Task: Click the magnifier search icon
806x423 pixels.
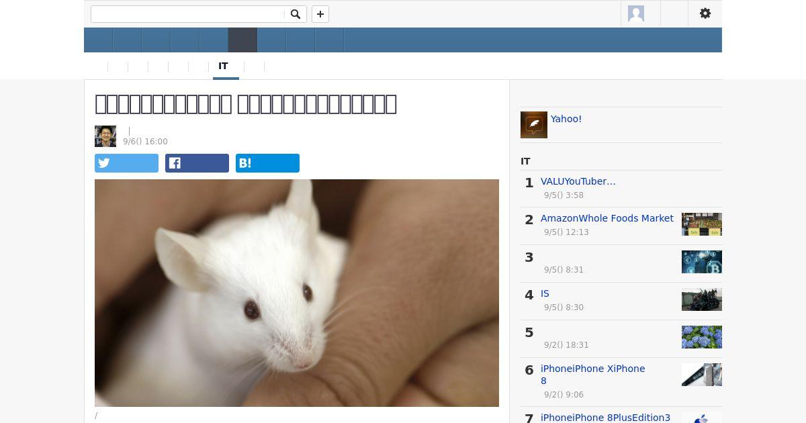Action: (x=296, y=14)
